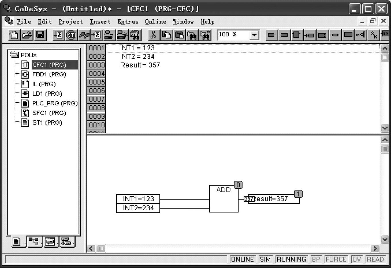The height and width of the screenshot is (268, 391).
Task: Switch to the Resources organizer tab
Action: (x=67, y=242)
